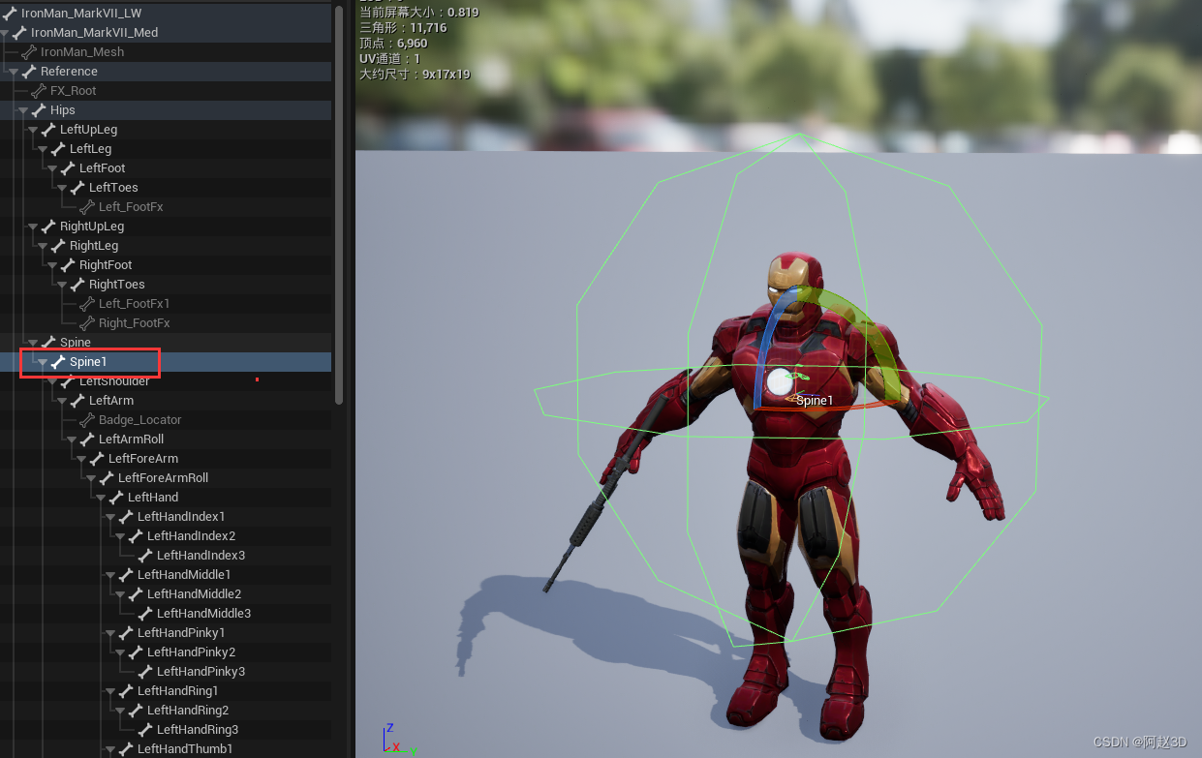Collapse the LeftHandIndex1 branch
This screenshot has width=1202, height=758.
pyautogui.click(x=110, y=517)
